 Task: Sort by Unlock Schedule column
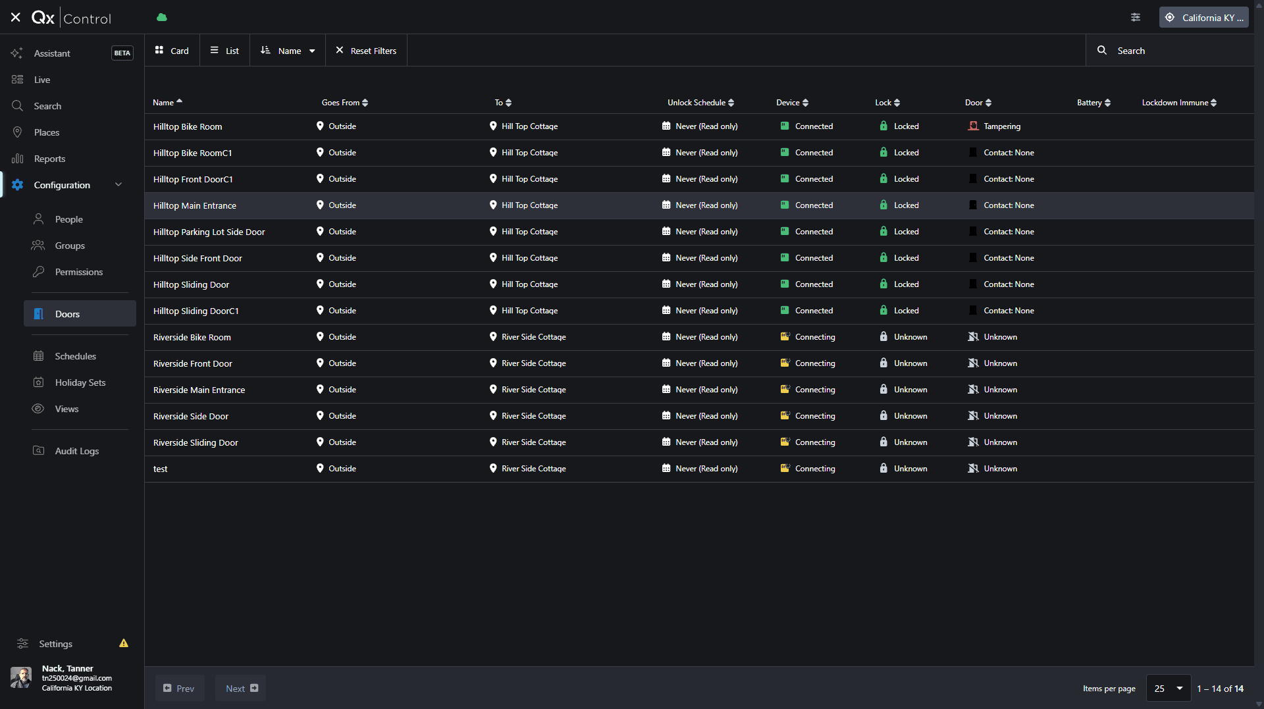[700, 103]
